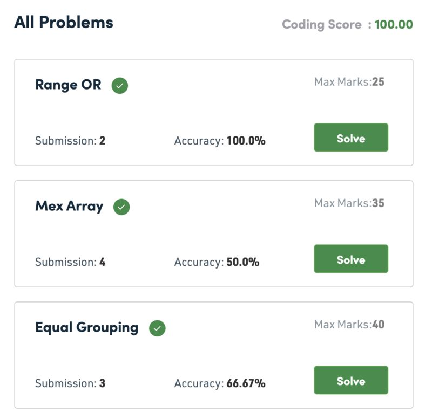Select the Range OR problem title
The width and height of the screenshot is (432, 419).
point(69,85)
